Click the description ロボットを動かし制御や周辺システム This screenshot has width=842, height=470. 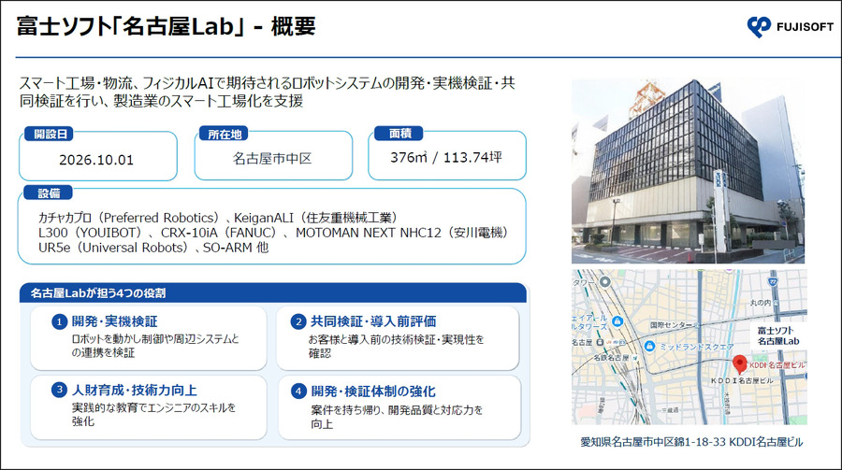(155, 346)
